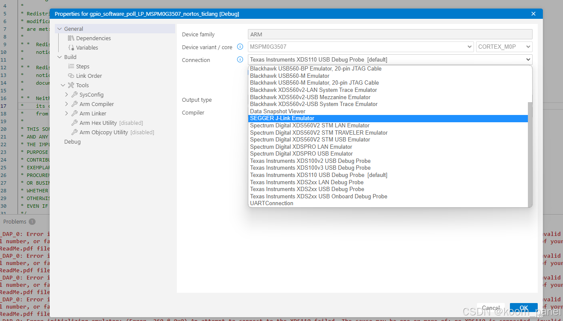Select Texas Instruments XDS100v2 USB Debug Probe

pyautogui.click(x=388, y=161)
